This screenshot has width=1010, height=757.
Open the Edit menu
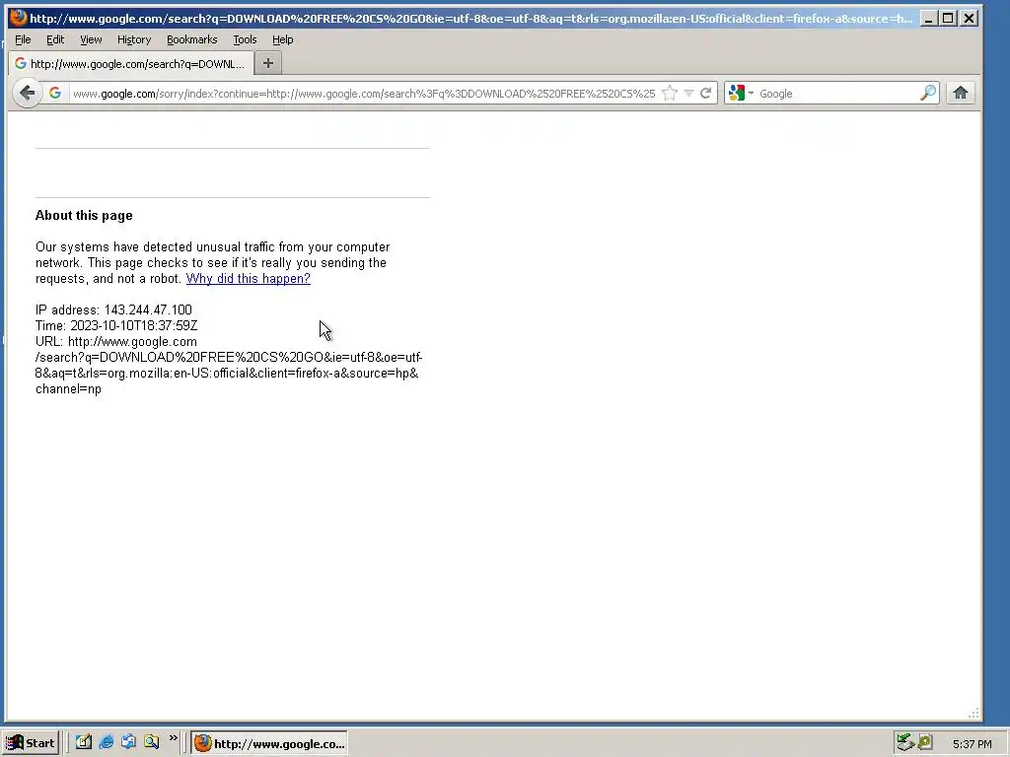coord(55,39)
